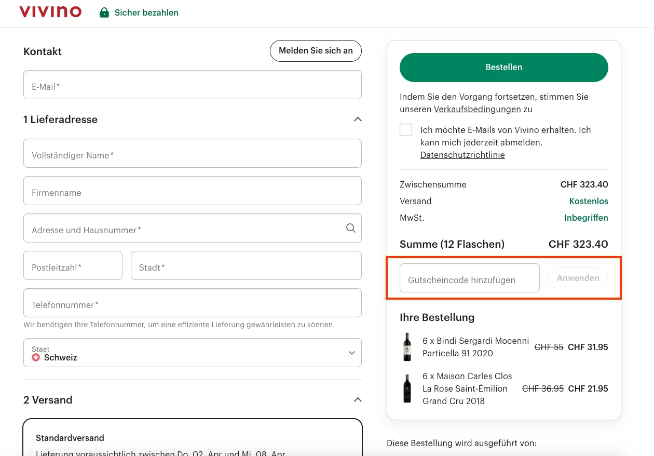Collapse the Lieferadresse section chevron

358,119
